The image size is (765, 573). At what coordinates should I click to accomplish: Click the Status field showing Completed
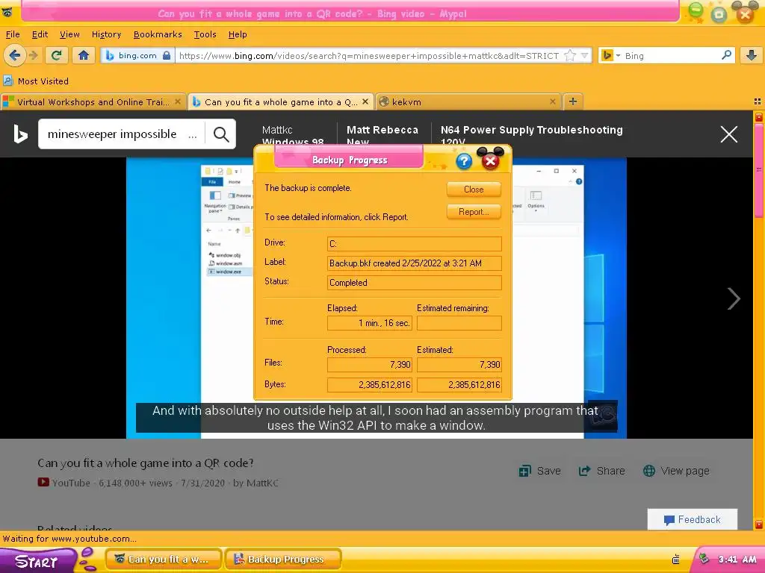coord(414,283)
